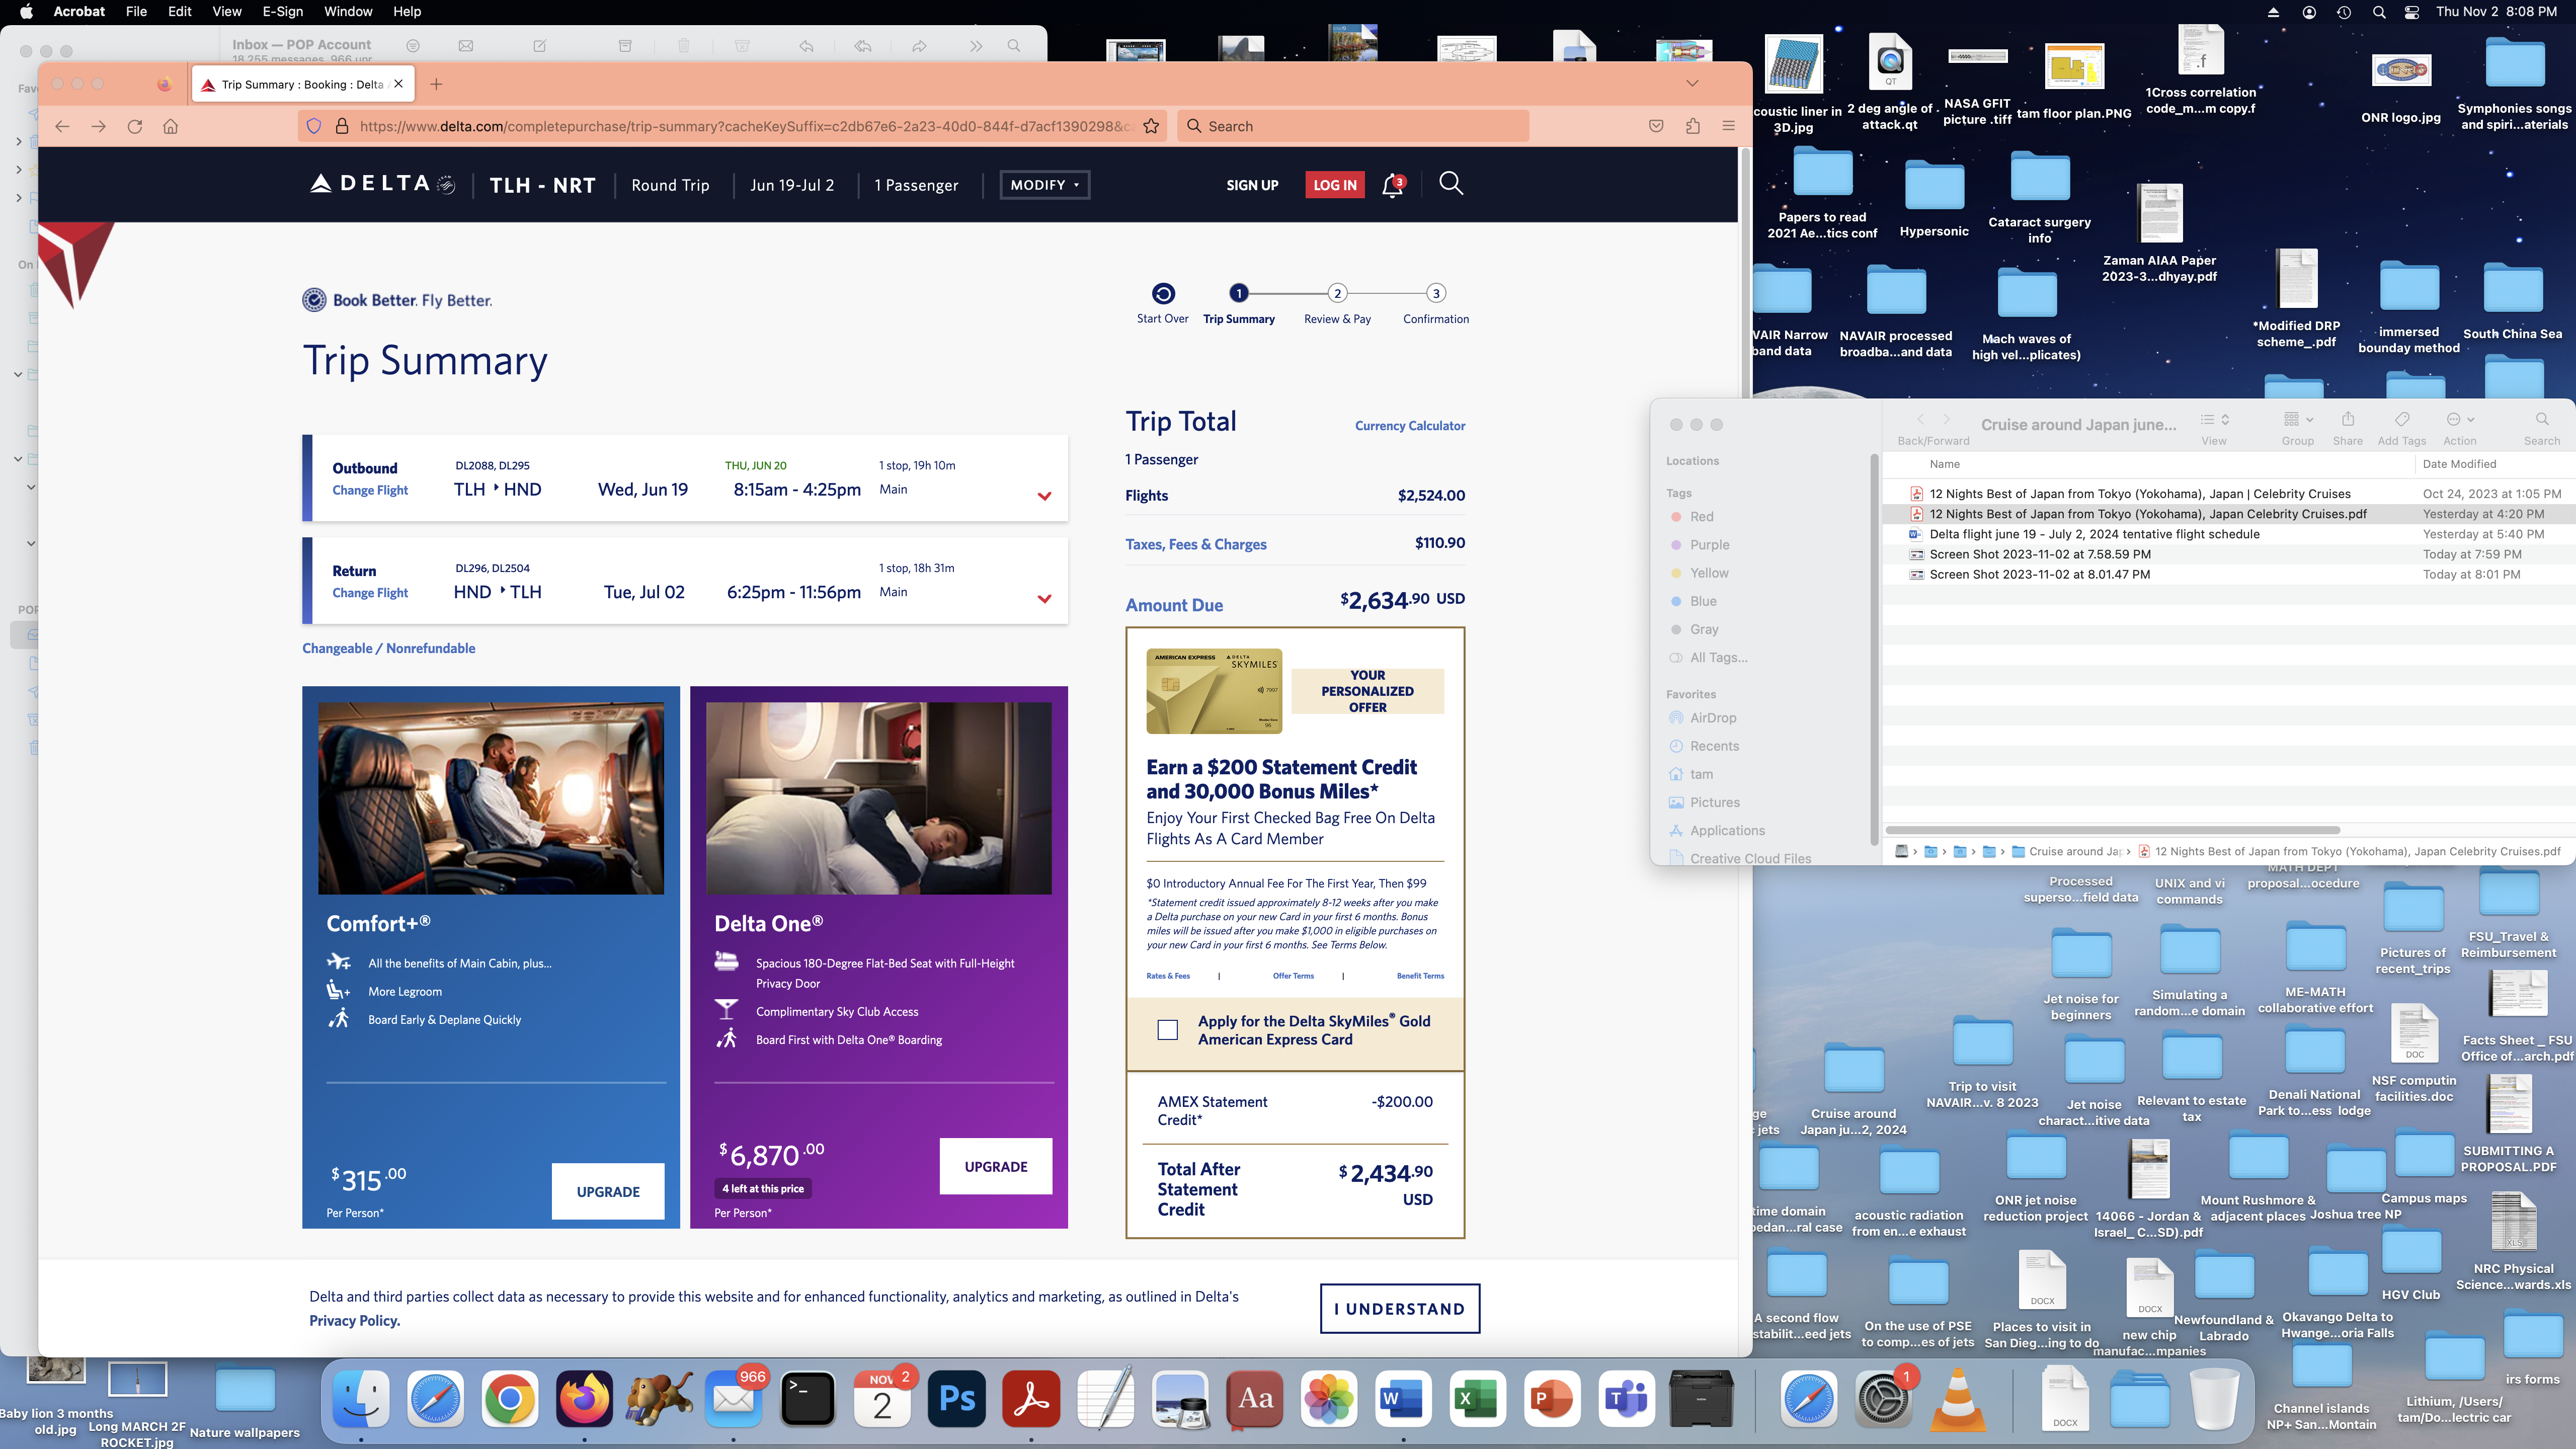
Task: Open Microsoft Word from the Dock
Action: pos(1402,1398)
